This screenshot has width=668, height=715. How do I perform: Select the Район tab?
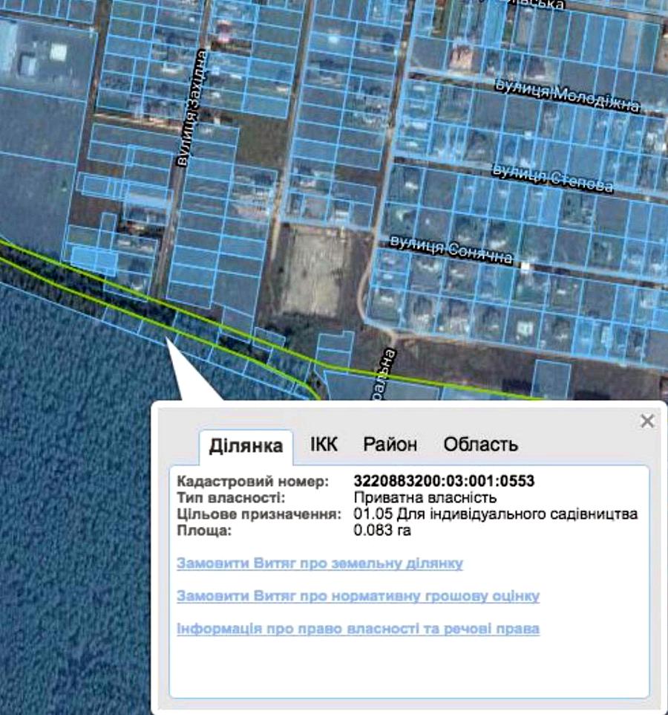pyautogui.click(x=390, y=444)
